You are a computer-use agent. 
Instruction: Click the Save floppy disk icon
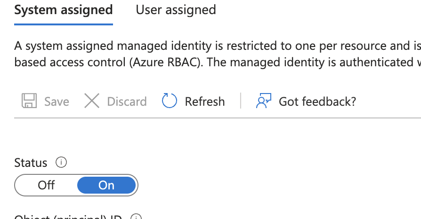point(29,101)
